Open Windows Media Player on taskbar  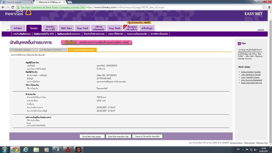click(46, 150)
